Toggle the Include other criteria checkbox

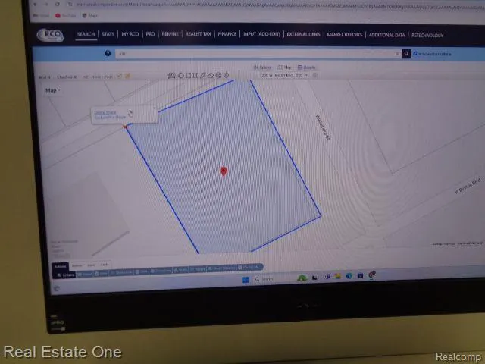(x=415, y=54)
